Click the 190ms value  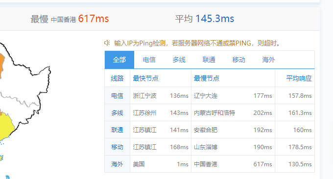pyautogui.click(x=262, y=147)
